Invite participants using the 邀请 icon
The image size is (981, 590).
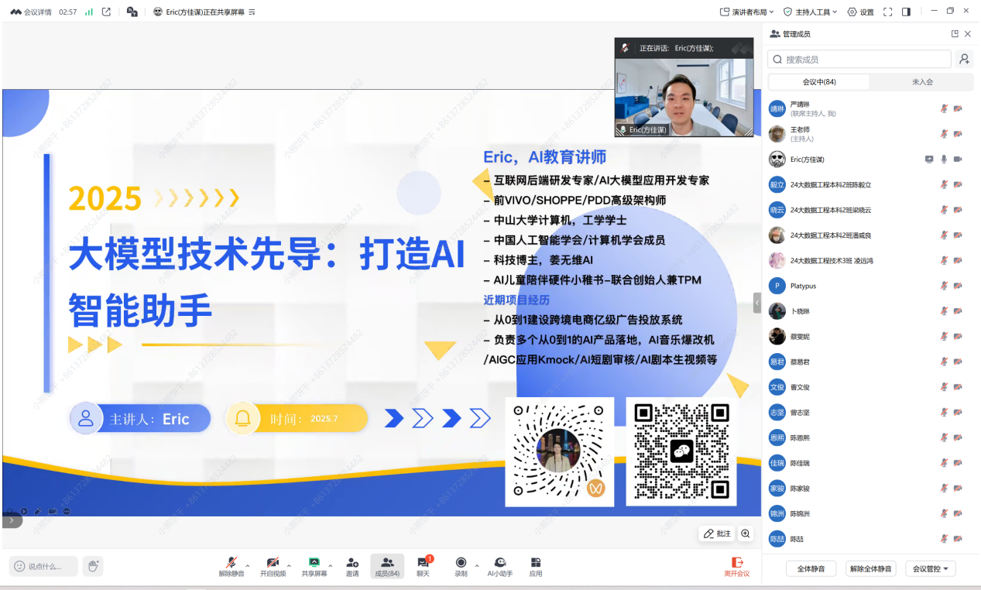click(x=352, y=566)
